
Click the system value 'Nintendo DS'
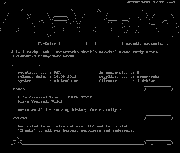66,81
